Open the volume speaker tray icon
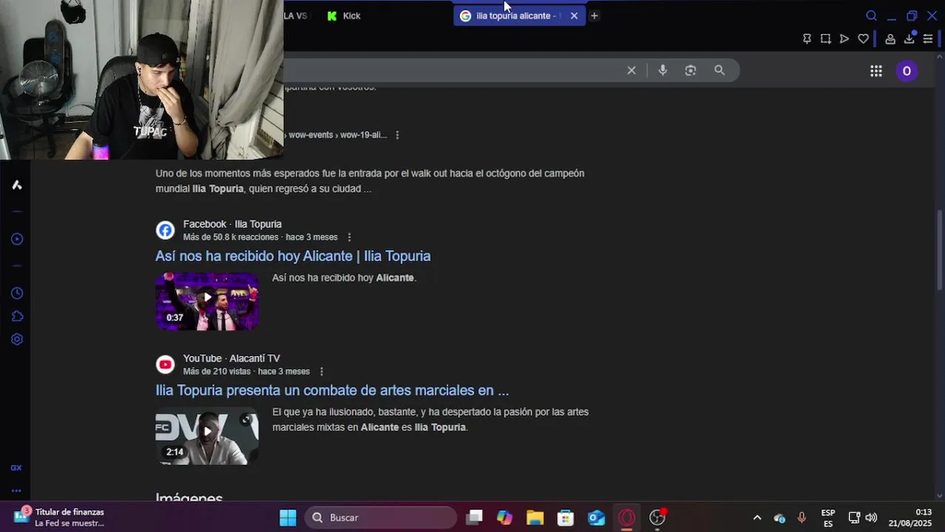The width and height of the screenshot is (945, 532). [871, 518]
